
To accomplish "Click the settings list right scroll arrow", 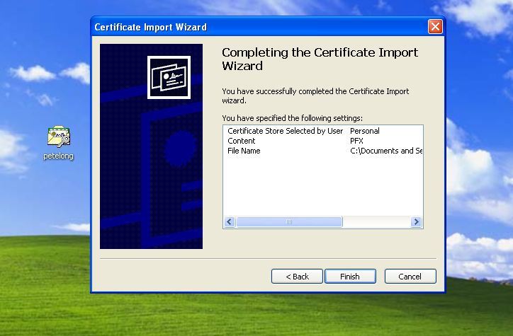I will coord(416,222).
